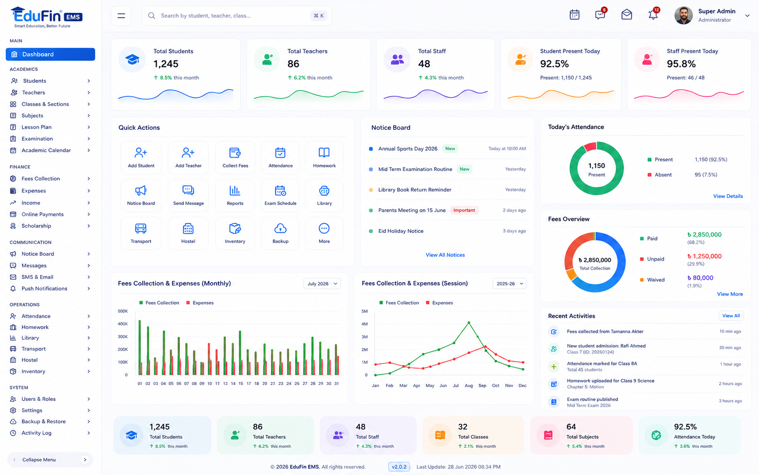Open the Super Admin profile dropdown arrow
759x475 pixels.
tap(747, 16)
